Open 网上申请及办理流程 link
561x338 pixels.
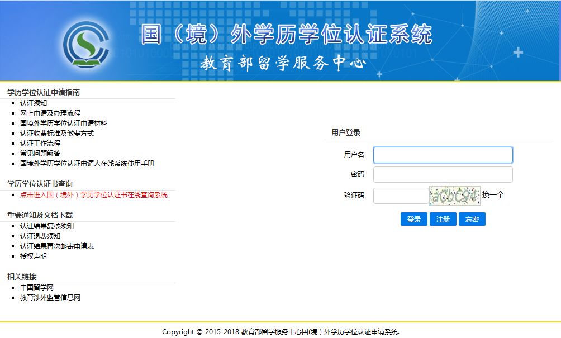coord(50,113)
